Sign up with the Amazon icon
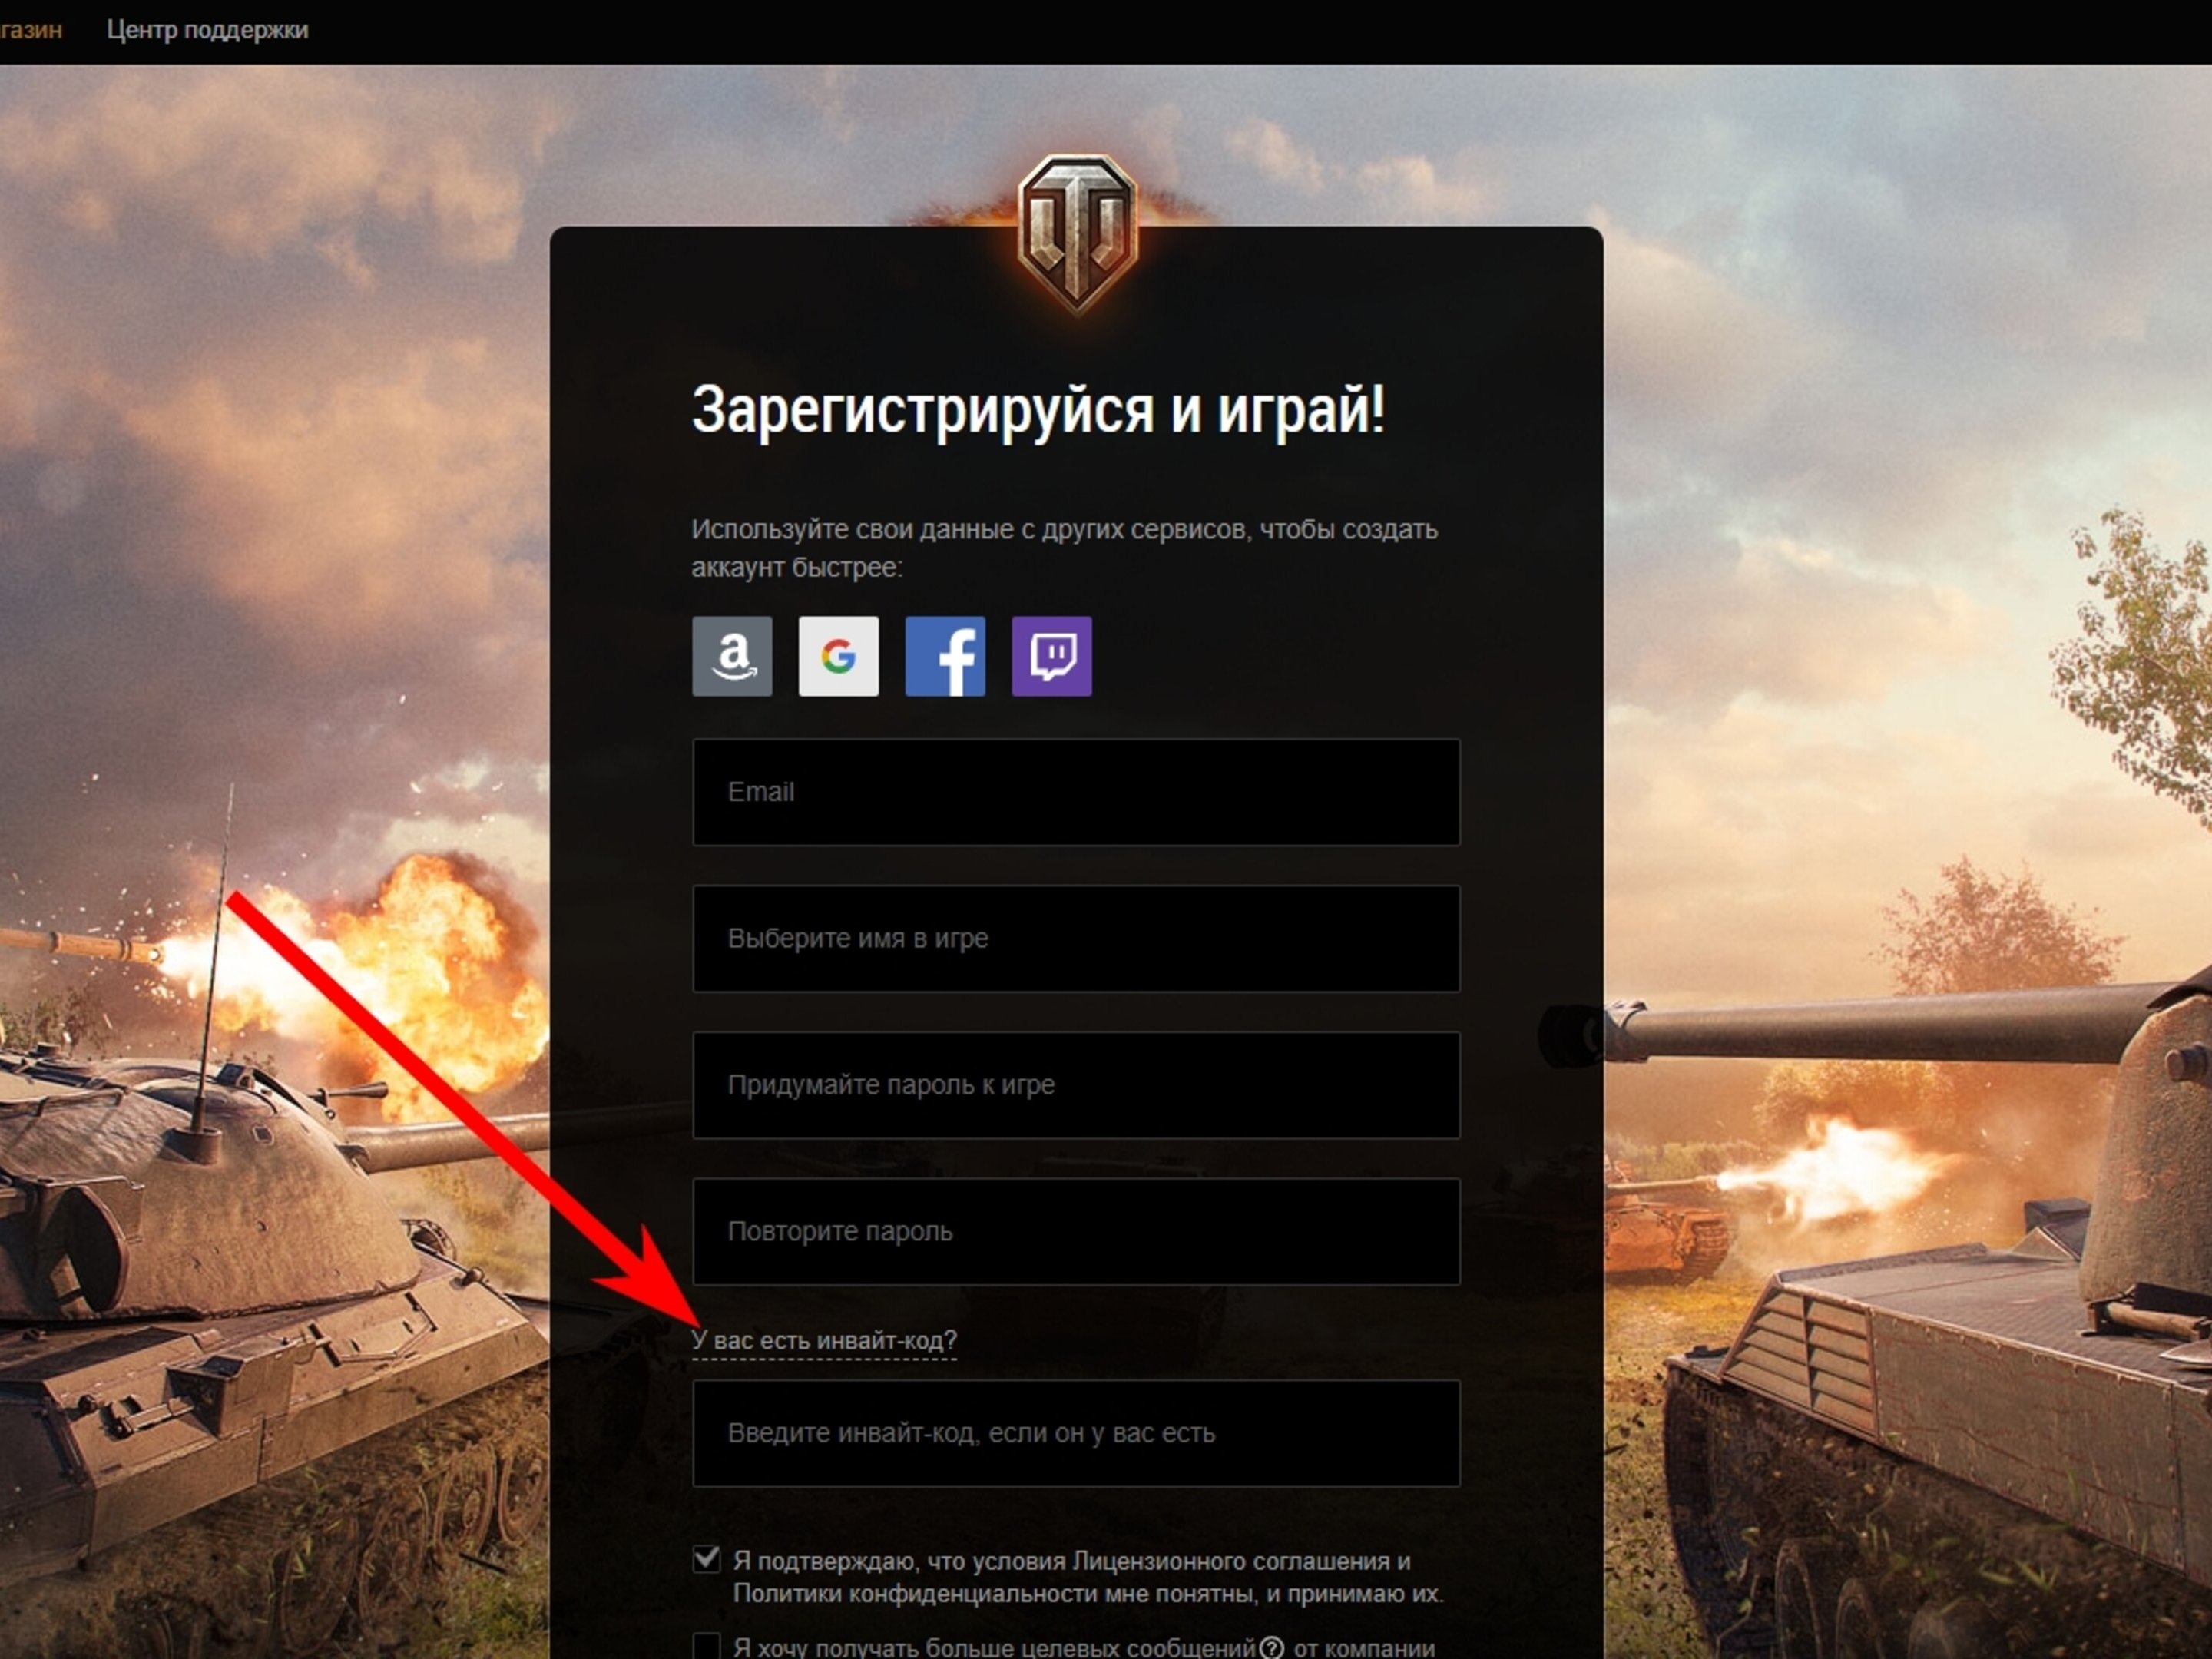 [732, 656]
